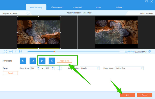Flip the video horizontally
The width and height of the screenshot is (155, 99).
pyautogui.click(x=42, y=61)
